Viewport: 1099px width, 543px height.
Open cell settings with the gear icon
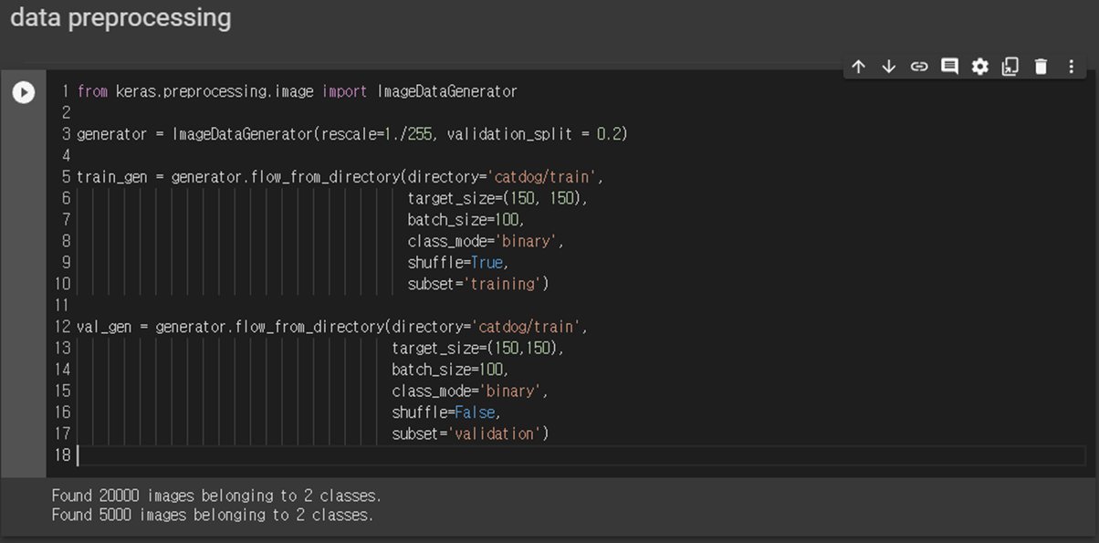coord(979,66)
